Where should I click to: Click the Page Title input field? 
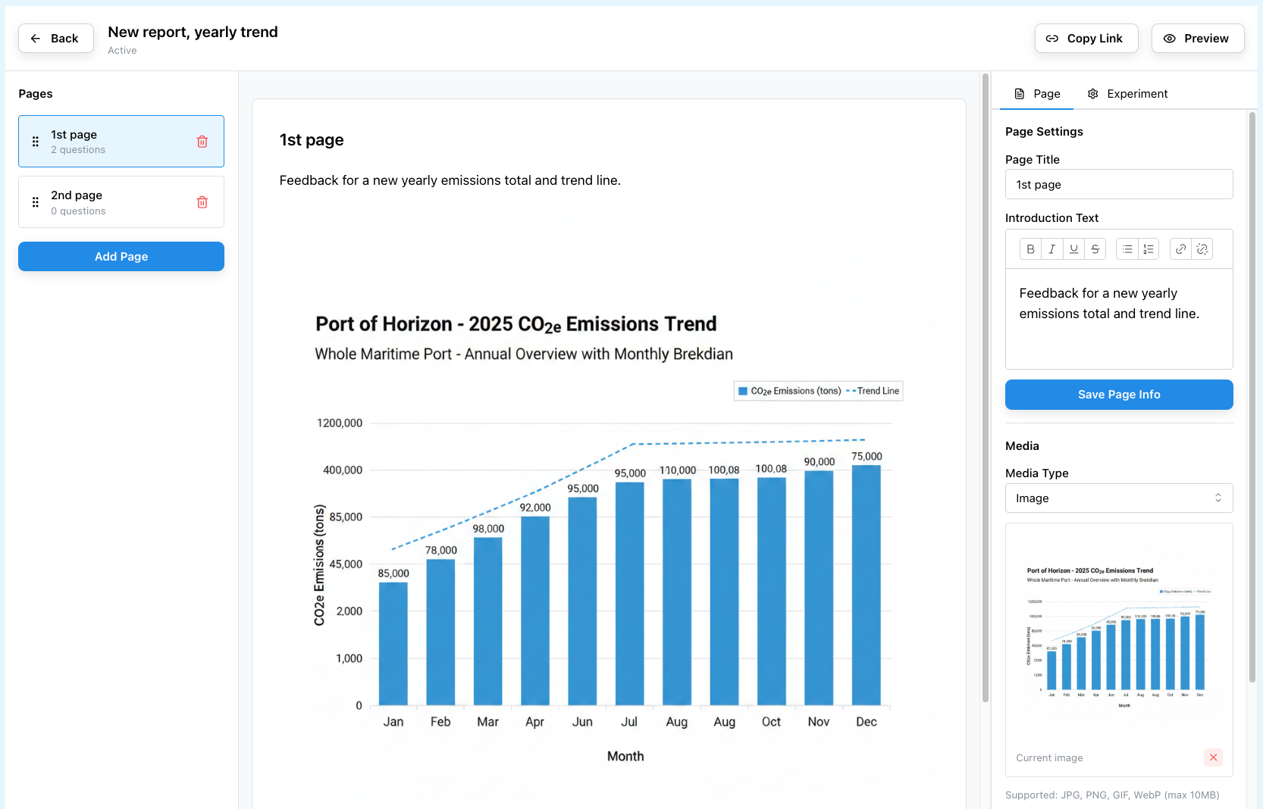1118,185
